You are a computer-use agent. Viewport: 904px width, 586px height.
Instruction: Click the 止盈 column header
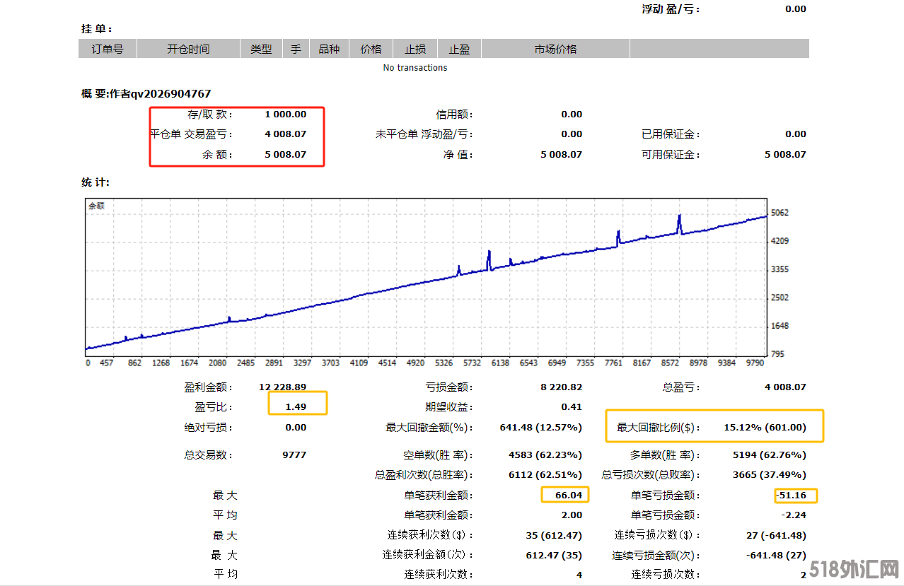click(x=459, y=49)
